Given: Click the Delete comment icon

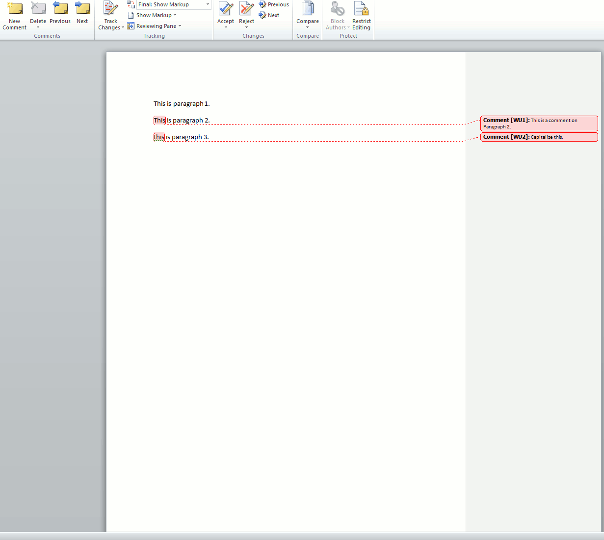Looking at the screenshot, I should click(38, 9).
